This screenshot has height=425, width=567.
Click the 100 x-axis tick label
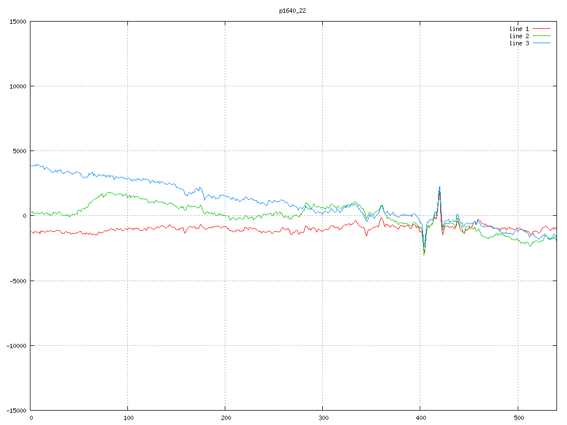pyautogui.click(x=128, y=418)
